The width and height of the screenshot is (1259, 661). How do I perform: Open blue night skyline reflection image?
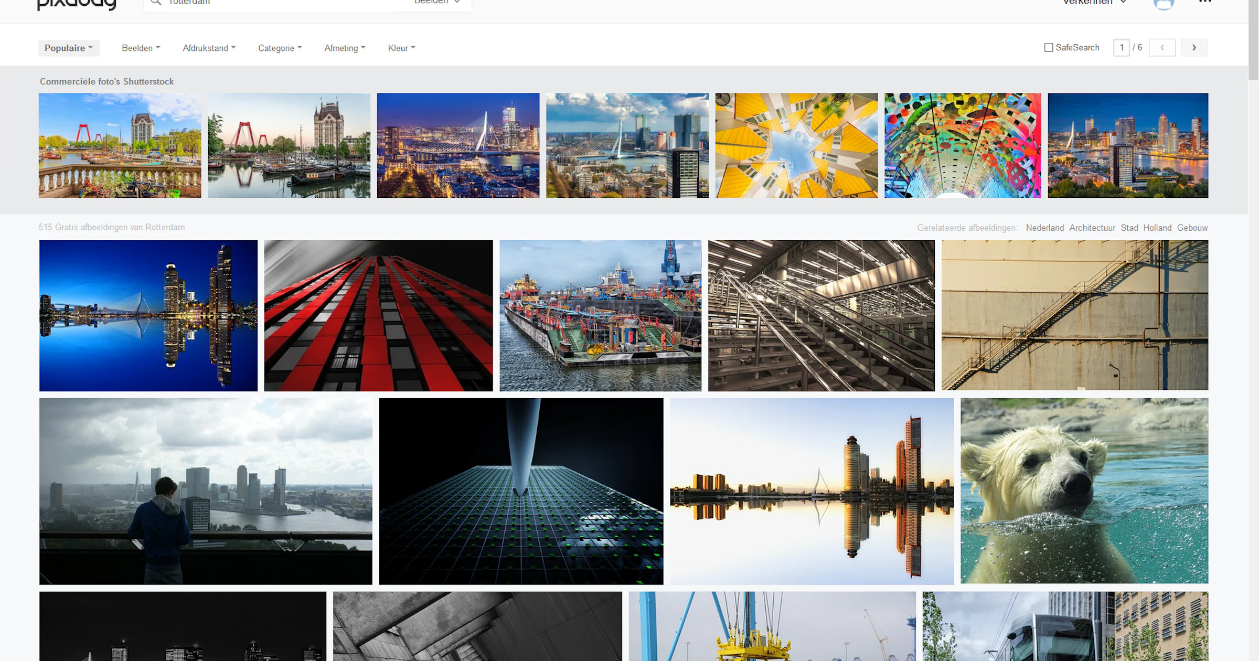click(x=148, y=316)
